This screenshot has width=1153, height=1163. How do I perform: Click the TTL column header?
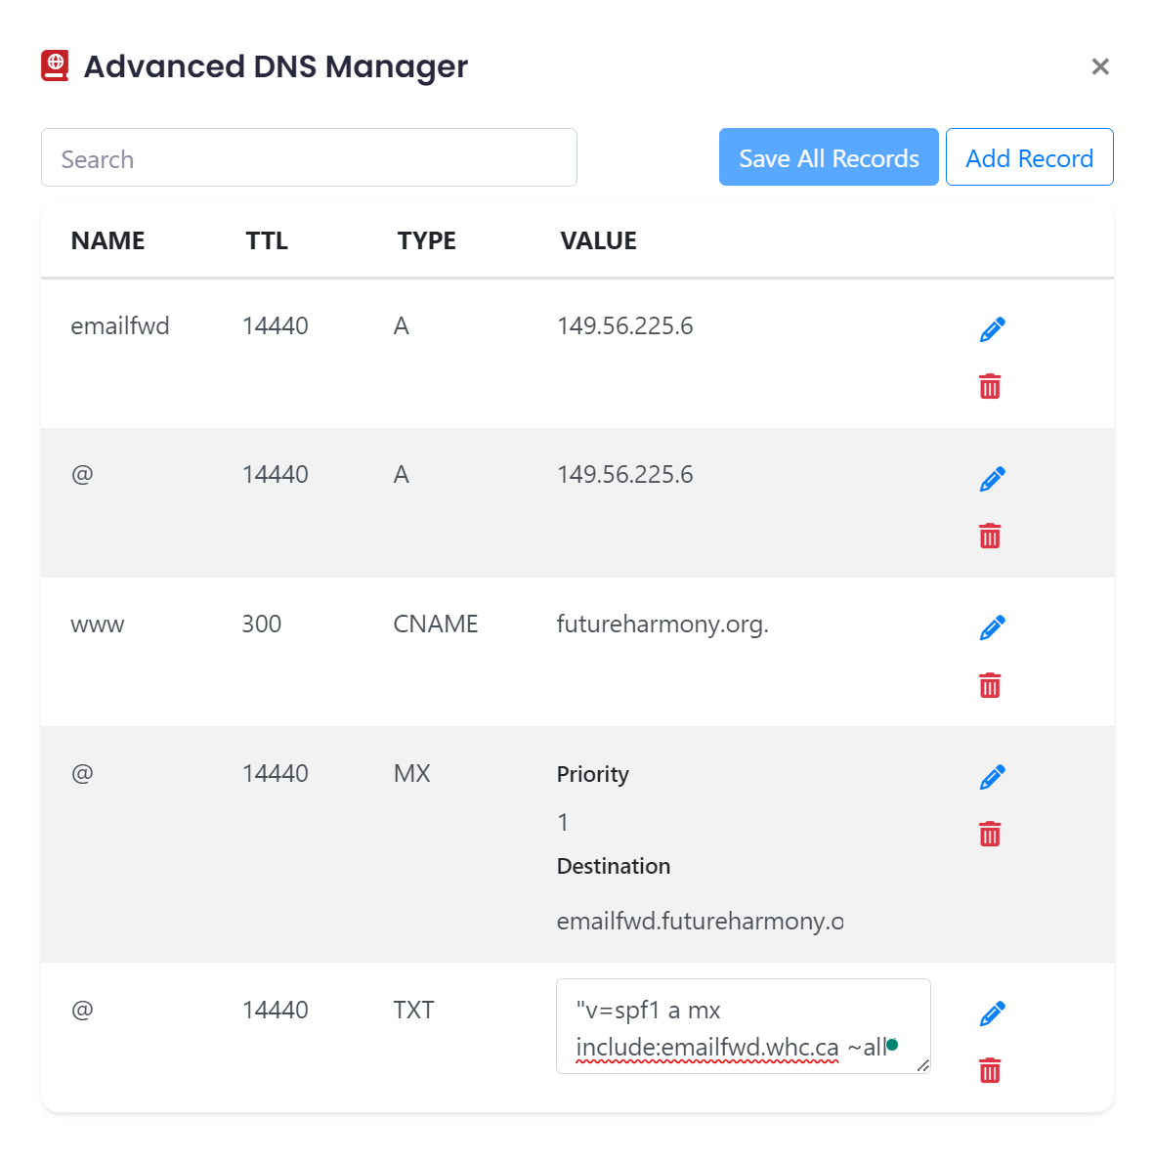[267, 241]
